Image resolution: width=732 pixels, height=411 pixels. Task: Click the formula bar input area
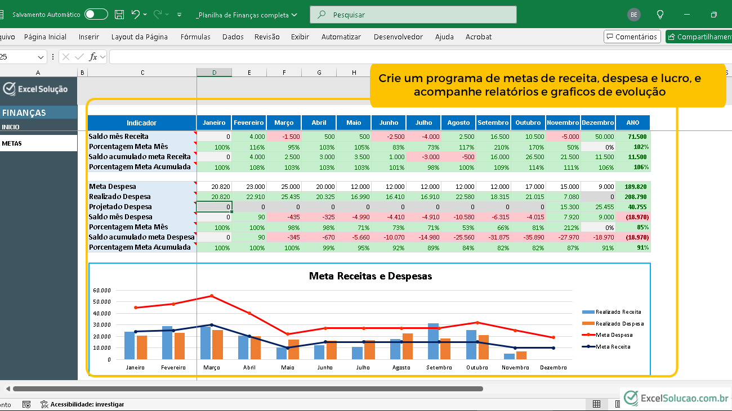click(x=420, y=57)
